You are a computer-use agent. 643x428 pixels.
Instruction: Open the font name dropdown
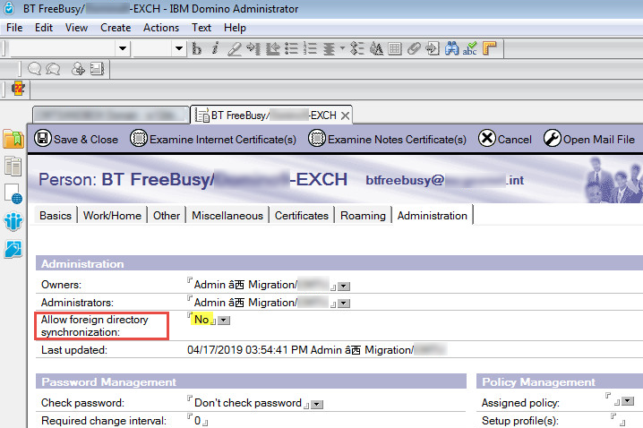(122, 48)
